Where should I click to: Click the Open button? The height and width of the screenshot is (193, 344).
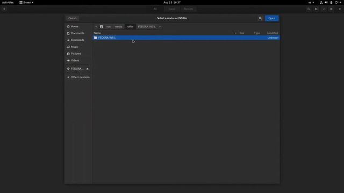(x=271, y=18)
